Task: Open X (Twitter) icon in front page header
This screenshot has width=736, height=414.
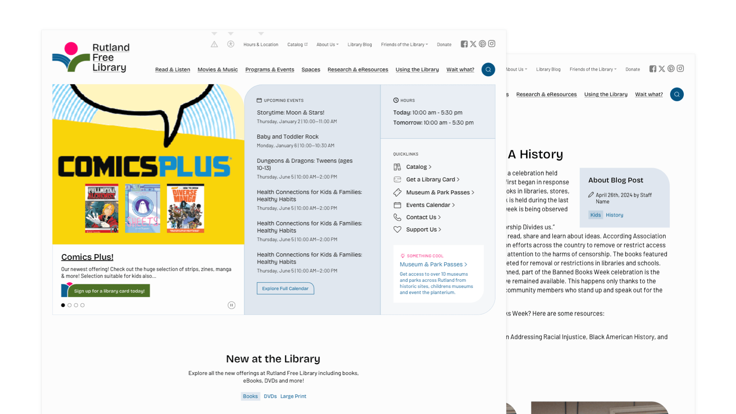Action: pos(473,44)
